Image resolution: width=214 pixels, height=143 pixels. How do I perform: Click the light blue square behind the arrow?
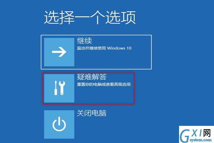tap(59, 52)
